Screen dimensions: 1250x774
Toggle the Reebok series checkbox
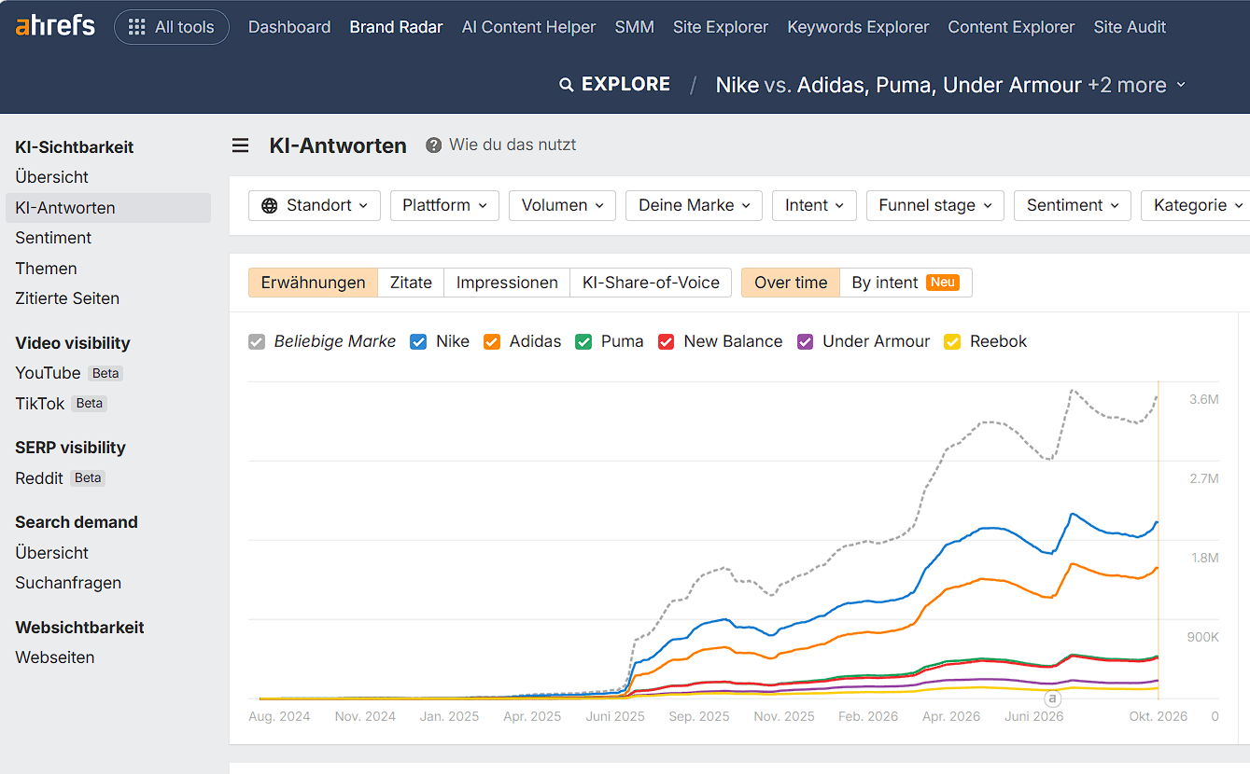pyautogui.click(x=952, y=342)
